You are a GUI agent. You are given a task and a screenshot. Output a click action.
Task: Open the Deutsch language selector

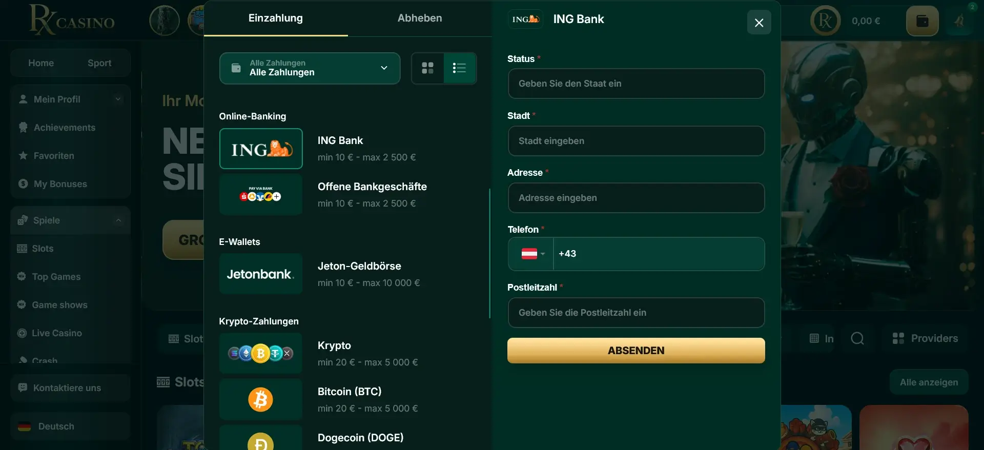pyautogui.click(x=70, y=426)
